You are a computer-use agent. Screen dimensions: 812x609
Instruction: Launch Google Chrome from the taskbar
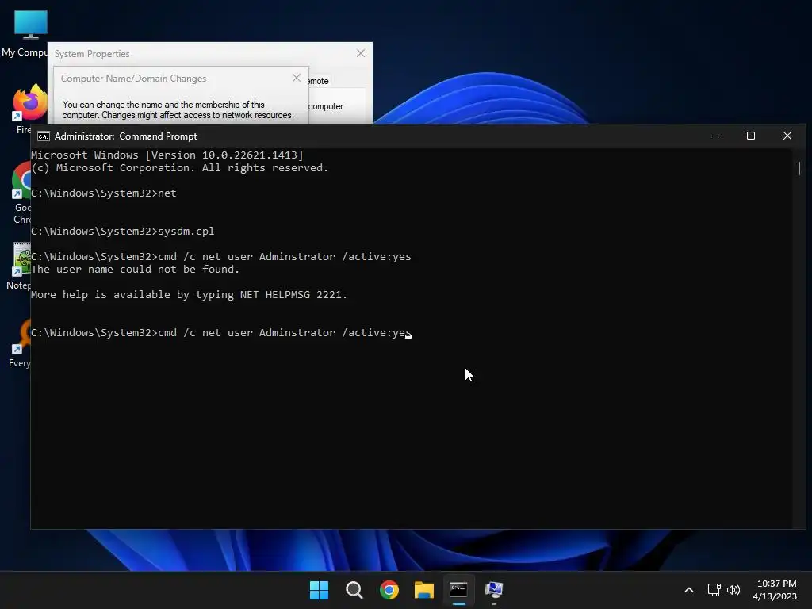coord(389,590)
